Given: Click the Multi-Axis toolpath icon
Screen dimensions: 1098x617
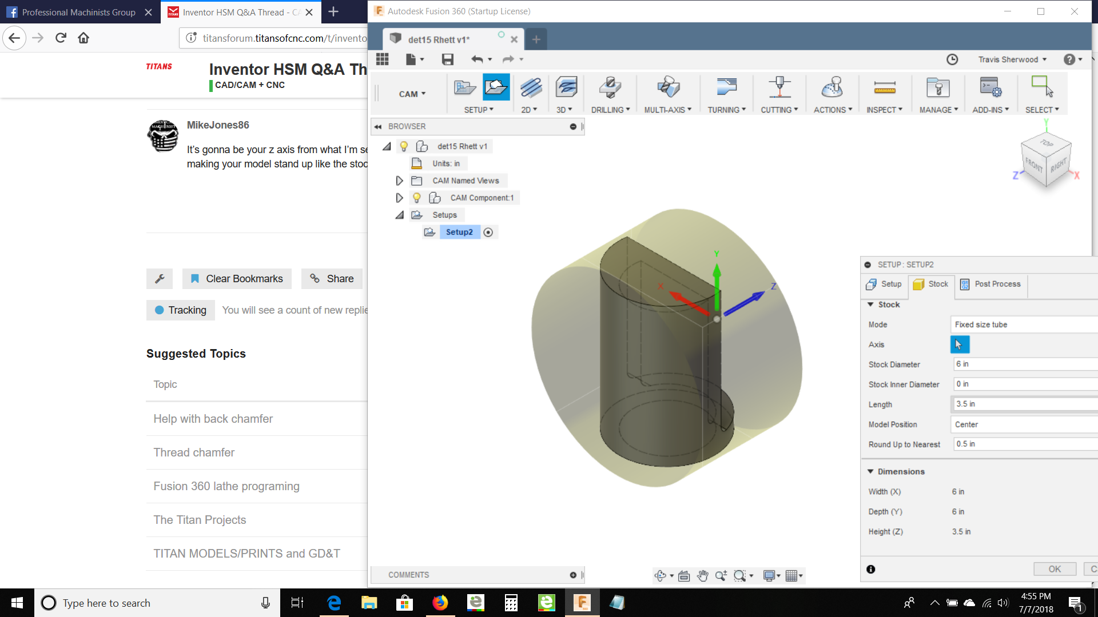Looking at the screenshot, I should tap(667, 87).
